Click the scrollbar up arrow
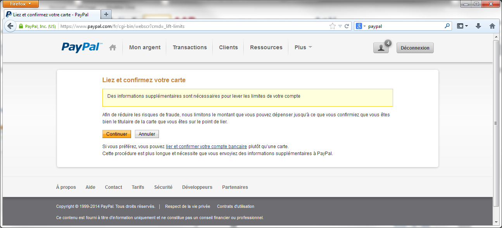The height and width of the screenshot is (228, 502). click(x=496, y=37)
